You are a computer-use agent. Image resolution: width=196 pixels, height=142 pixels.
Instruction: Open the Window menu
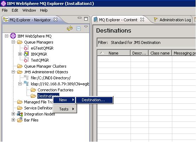(29, 10)
